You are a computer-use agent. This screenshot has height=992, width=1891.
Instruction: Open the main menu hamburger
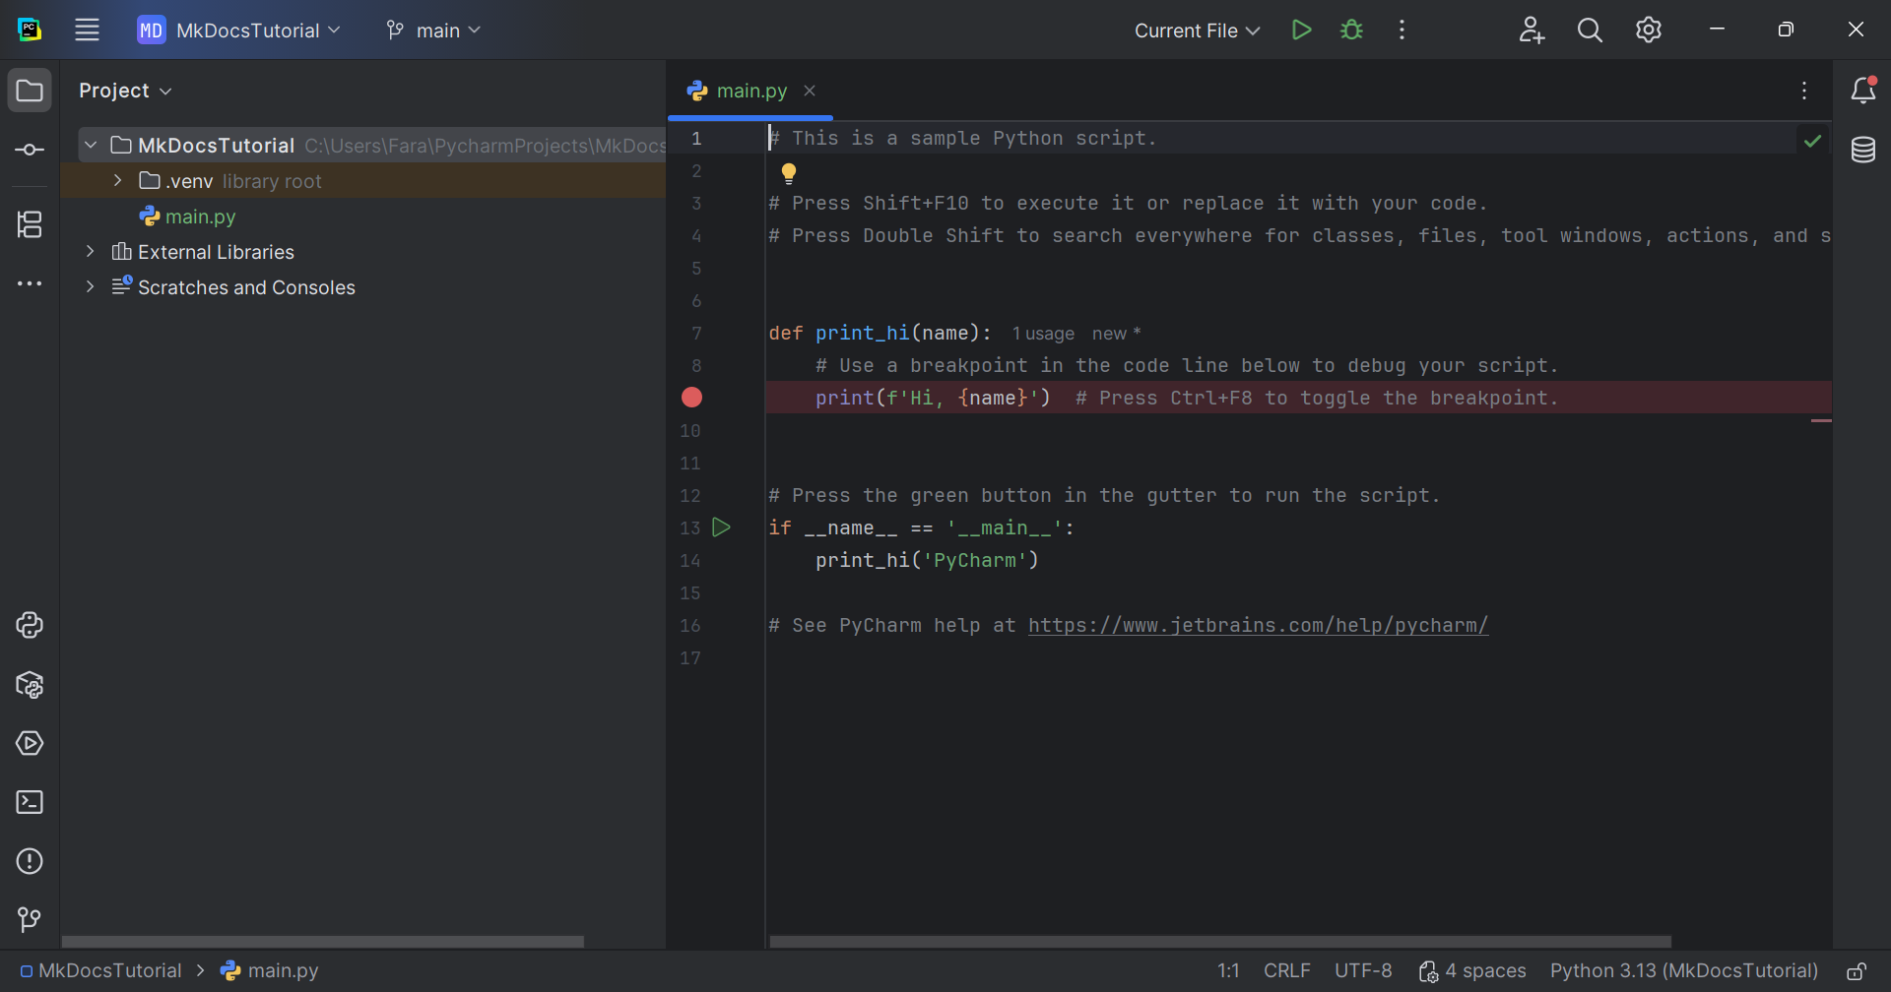pyautogui.click(x=87, y=30)
